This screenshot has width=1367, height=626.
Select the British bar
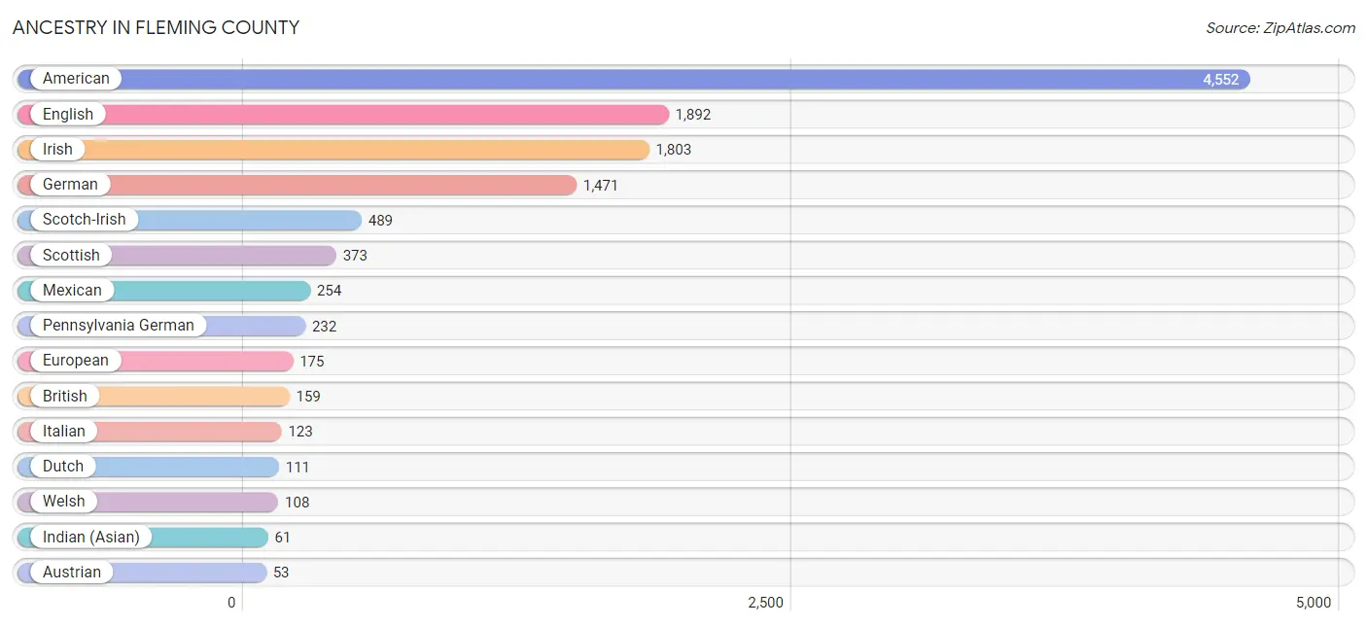(153, 397)
